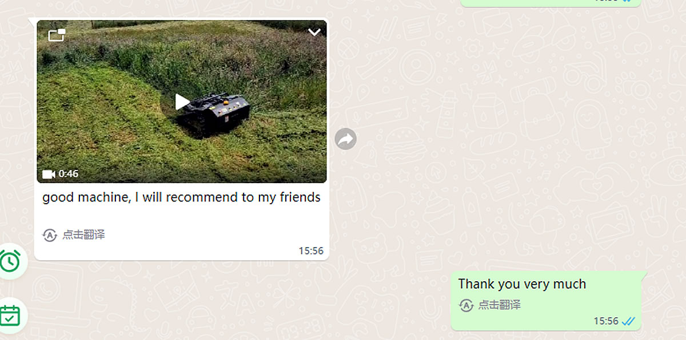The height and width of the screenshot is (340, 686).
Task: Click the translate icon under 'Thank you very much'
Action: [x=466, y=305]
